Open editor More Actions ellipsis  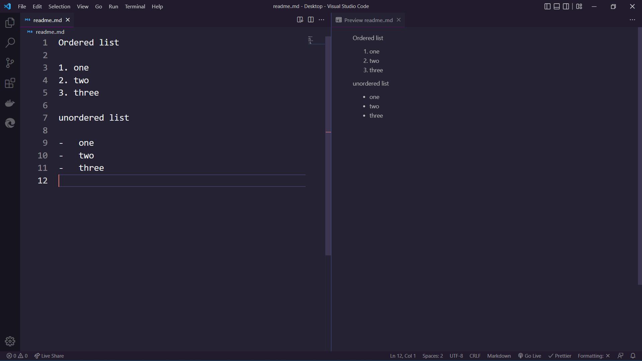click(x=321, y=20)
